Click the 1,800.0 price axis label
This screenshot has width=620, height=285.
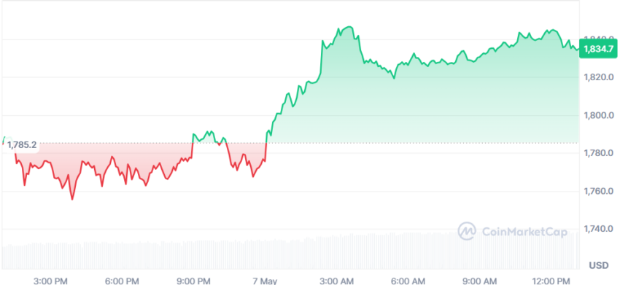click(x=599, y=115)
